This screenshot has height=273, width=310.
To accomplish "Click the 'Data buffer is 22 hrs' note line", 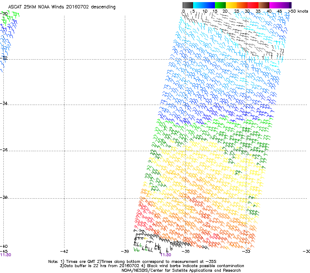I will point(152,266).
